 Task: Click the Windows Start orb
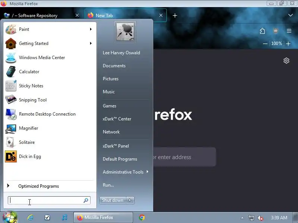point(9,217)
